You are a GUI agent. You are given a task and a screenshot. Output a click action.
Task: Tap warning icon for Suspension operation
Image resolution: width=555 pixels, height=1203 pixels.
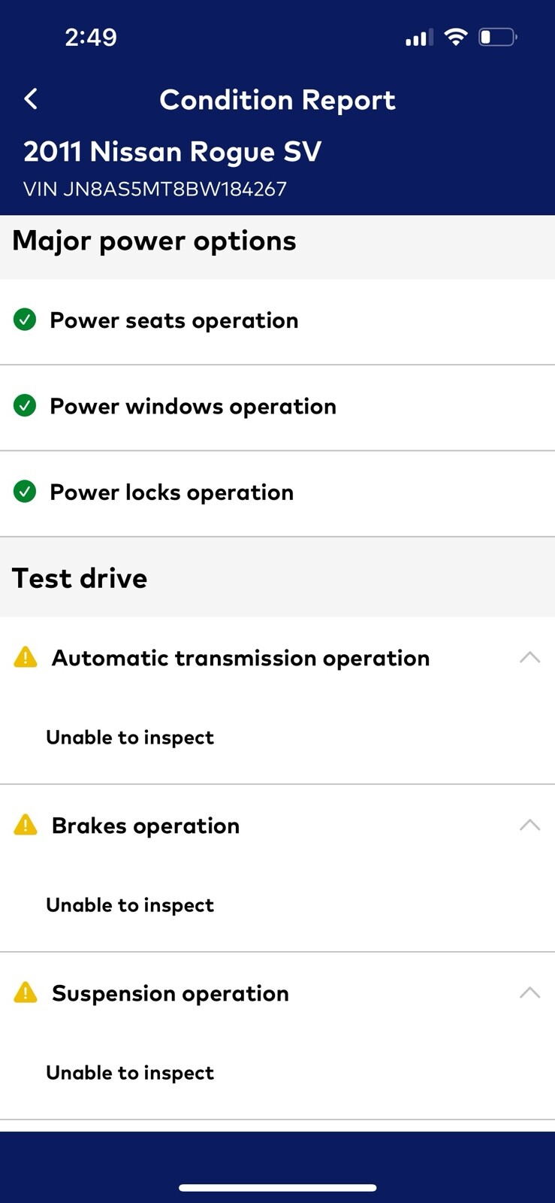pyautogui.click(x=26, y=992)
